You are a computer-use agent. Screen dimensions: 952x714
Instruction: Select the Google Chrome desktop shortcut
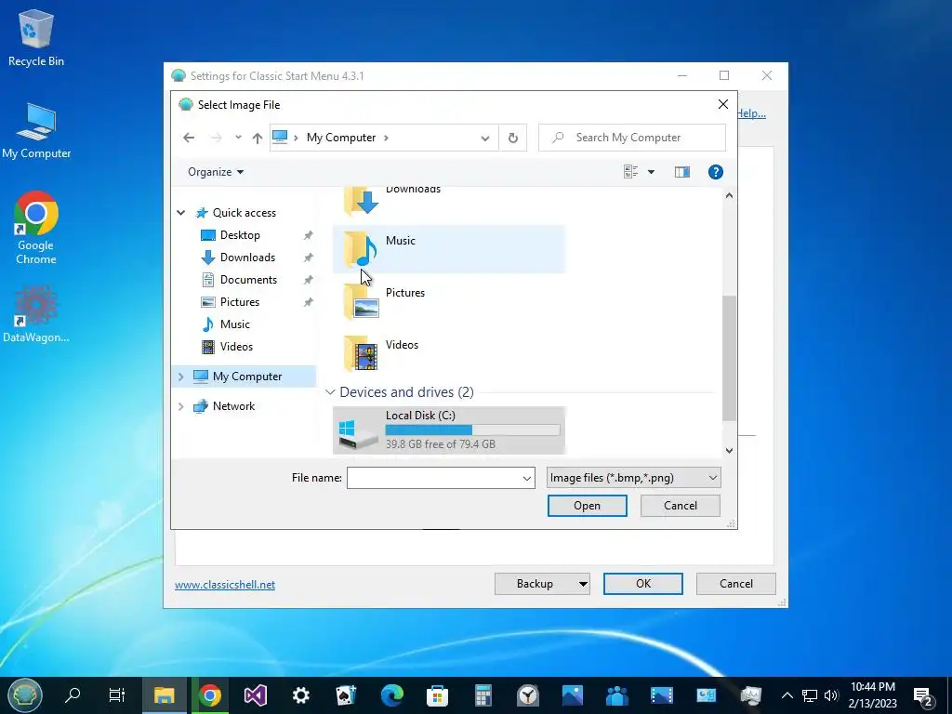coord(36,229)
